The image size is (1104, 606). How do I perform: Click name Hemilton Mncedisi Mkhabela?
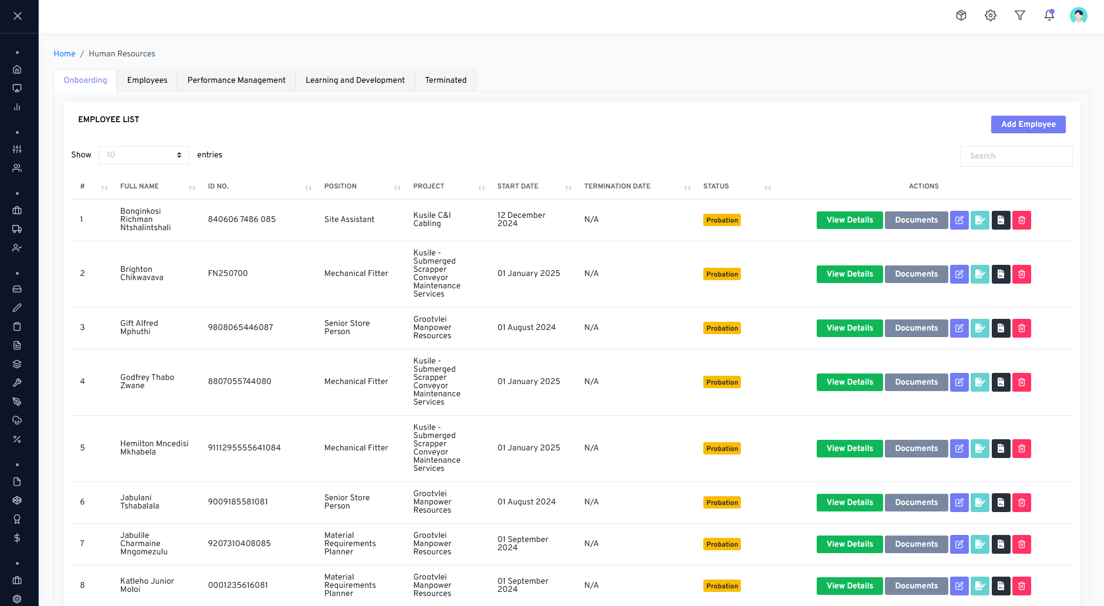[x=155, y=448]
